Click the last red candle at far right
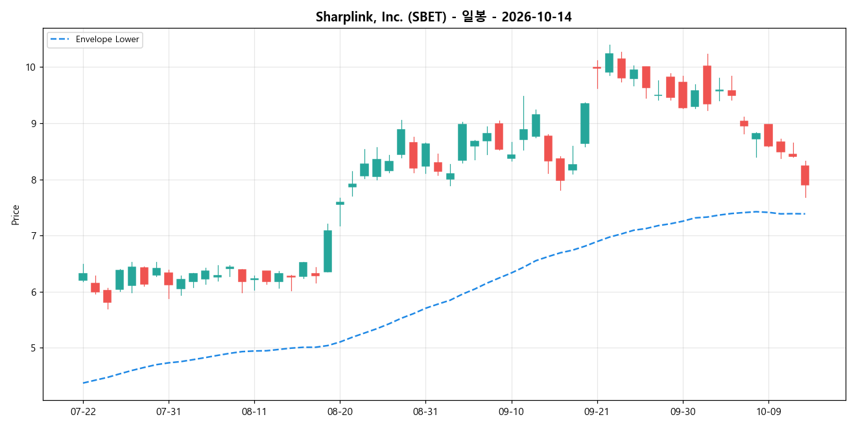The height and width of the screenshot is (428, 856). pos(805,175)
